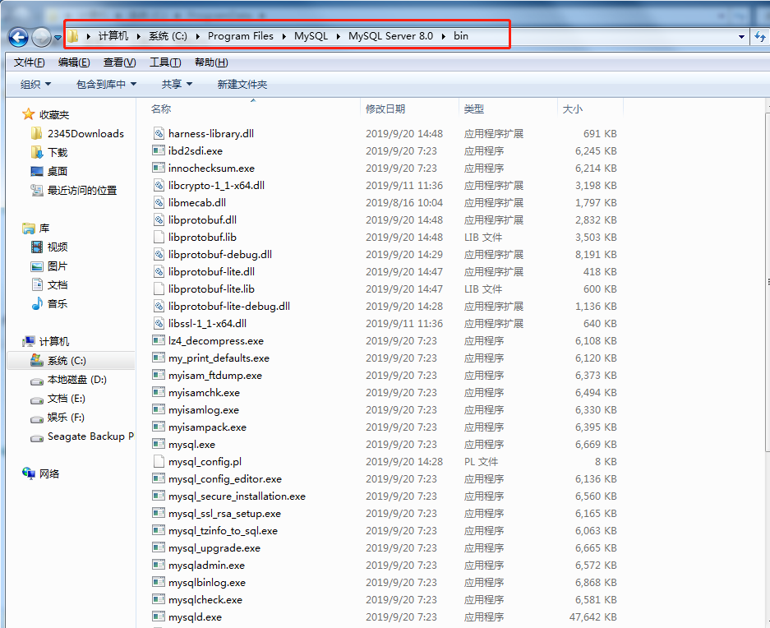Select file name myisamchk.exe
This screenshot has height=628, width=770.
click(x=205, y=393)
